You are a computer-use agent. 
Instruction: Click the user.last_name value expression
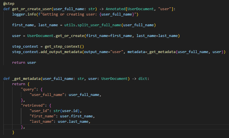click(x=73, y=122)
